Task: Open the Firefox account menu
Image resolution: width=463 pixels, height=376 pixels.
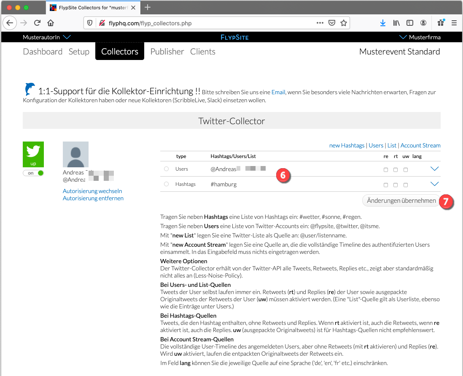Action: pyautogui.click(x=423, y=23)
